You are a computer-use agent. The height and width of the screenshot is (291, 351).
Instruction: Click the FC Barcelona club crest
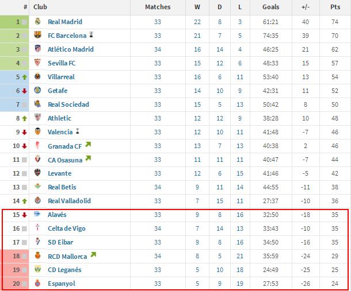(x=37, y=36)
